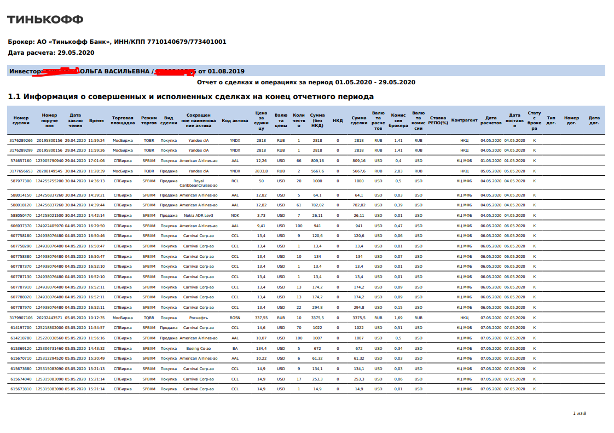Click 'Дата расчета: 29.05.2020' line
Image resolution: width=614 pixels, height=433 pixels.
(51, 53)
